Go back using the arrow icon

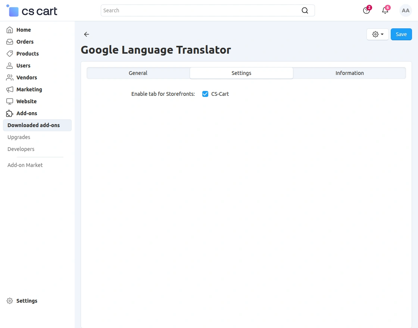pos(87,34)
